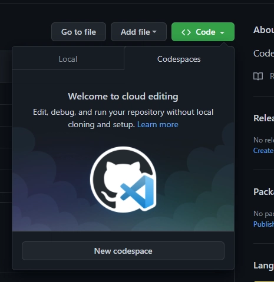
Task: Click the yellow language bar segment
Action: [264, 281]
